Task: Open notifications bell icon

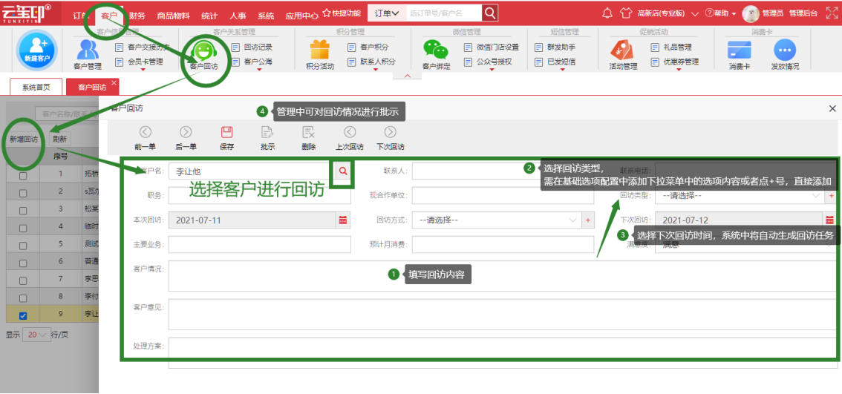Action: click(x=608, y=13)
